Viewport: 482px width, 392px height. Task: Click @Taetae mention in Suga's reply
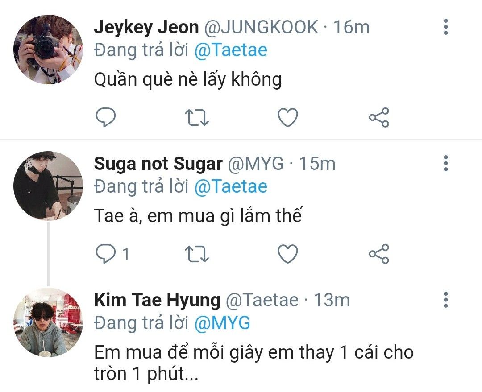pos(231,186)
